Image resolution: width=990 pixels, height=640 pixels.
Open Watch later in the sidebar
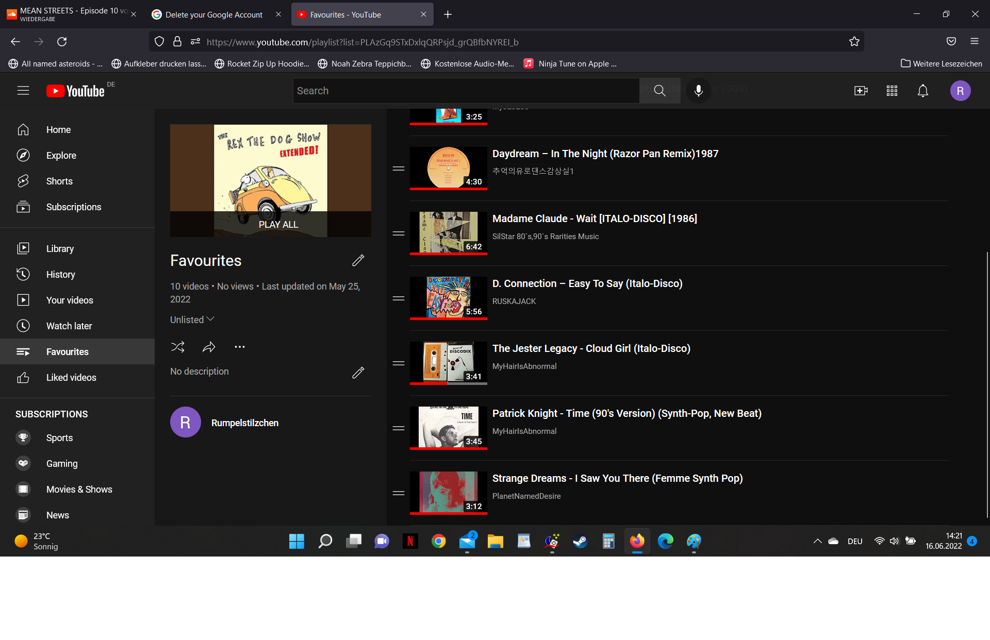[69, 326]
